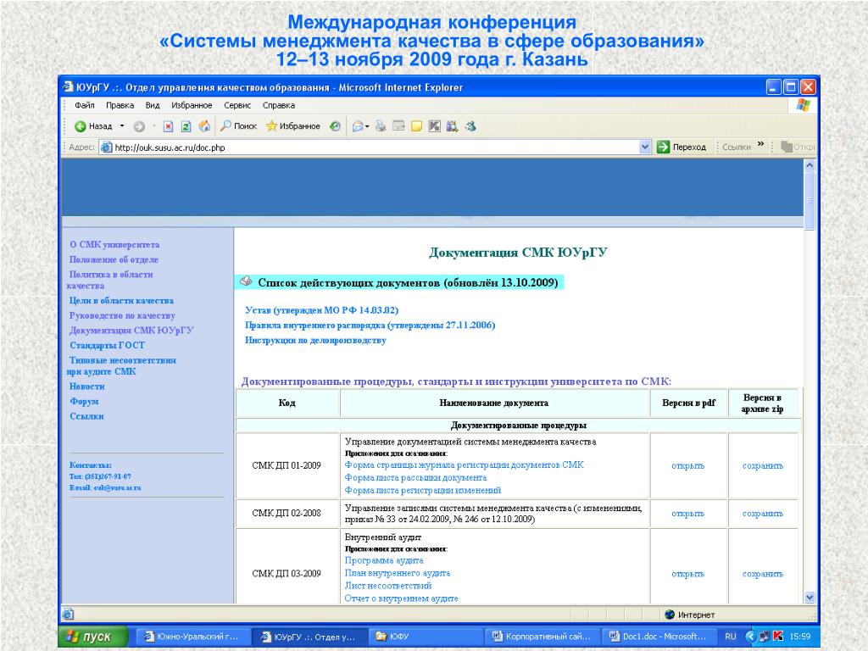Screen dimensions: 868x651
Task: Open link О СМК университета
Action: click(114, 245)
